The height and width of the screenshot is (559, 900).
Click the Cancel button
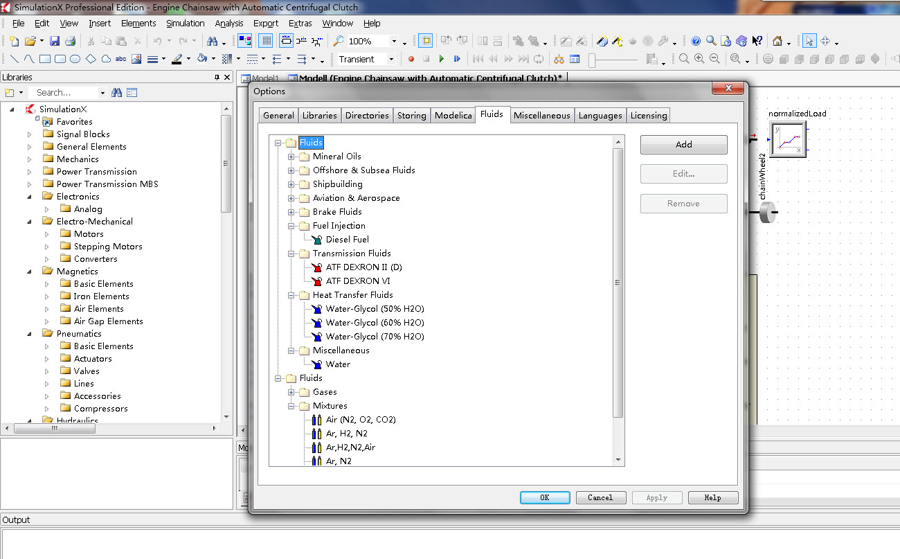click(x=600, y=497)
